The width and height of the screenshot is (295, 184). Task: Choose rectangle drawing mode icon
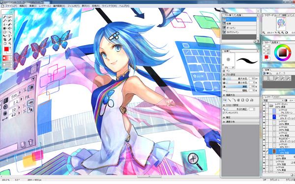pos(243,100)
